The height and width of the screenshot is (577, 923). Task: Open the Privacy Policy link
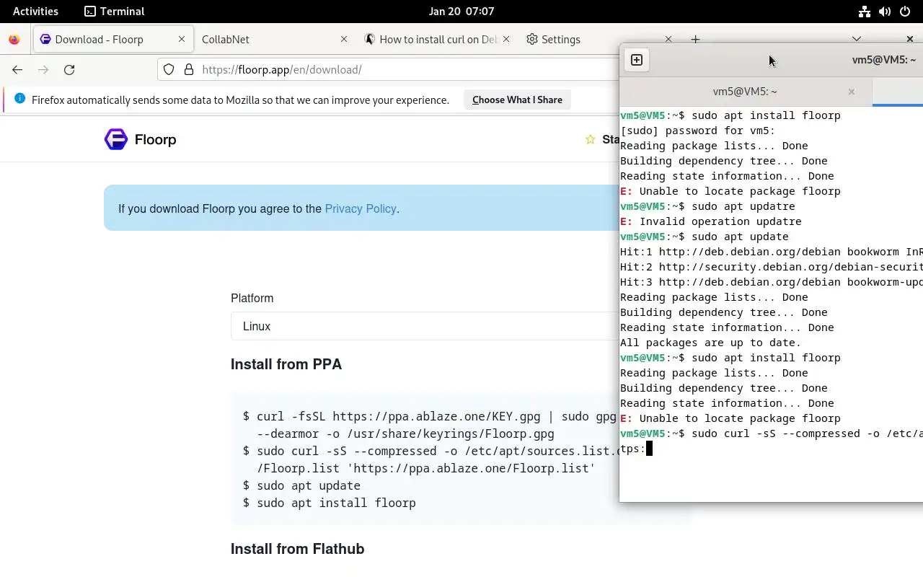pos(361,208)
